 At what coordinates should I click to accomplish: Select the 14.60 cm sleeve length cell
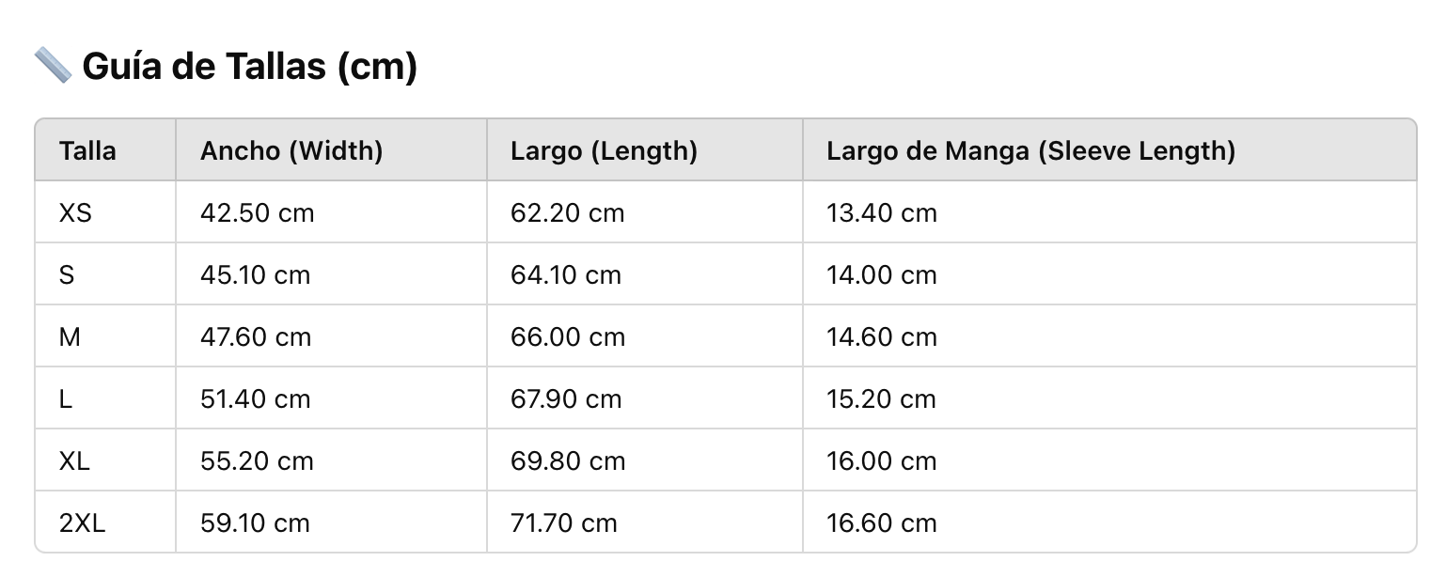coord(882,337)
